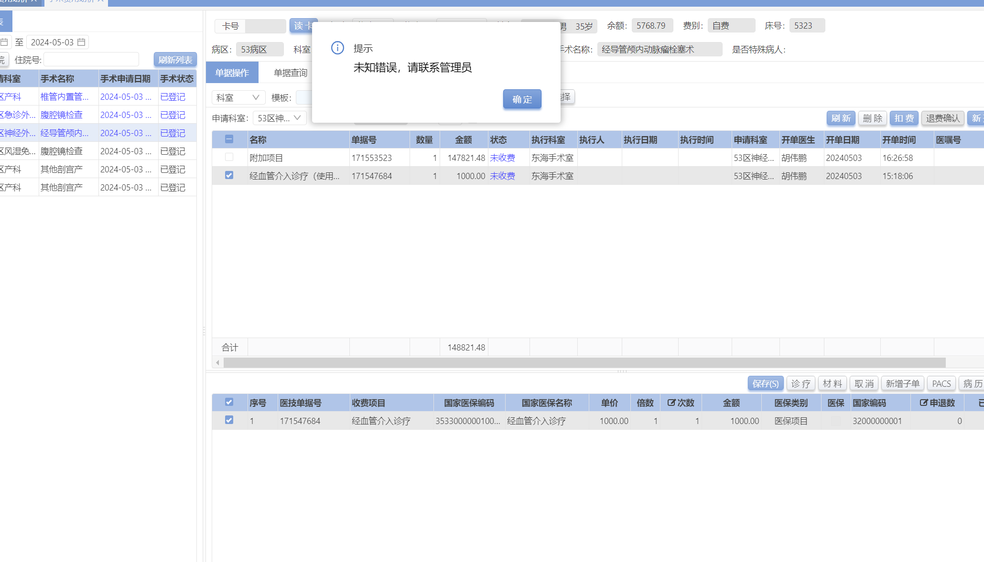Click the info icon in the 提示 dialog
Image resolution: width=984 pixels, height=562 pixels.
coord(337,48)
